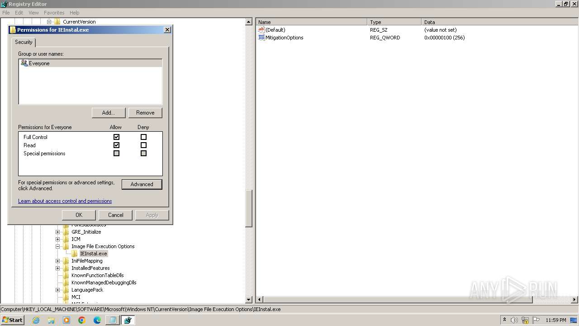The image size is (579, 326).
Task: Toggle Allow checkbox for Full Control
Action: (116, 137)
